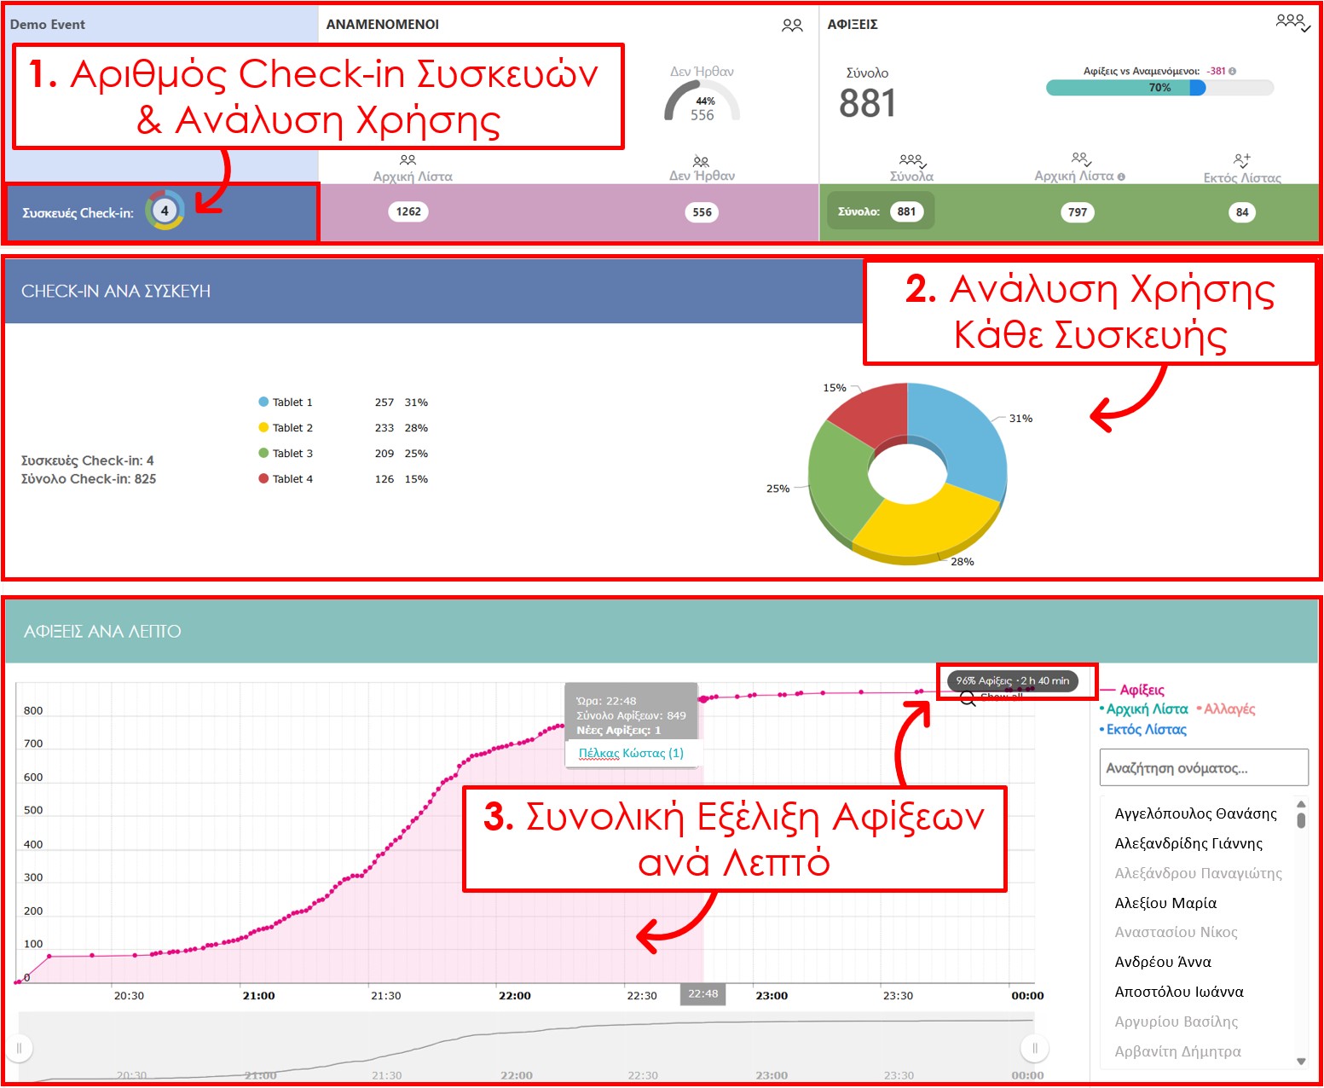Click the 96% Αφίξεις · 2 h 40 min badge

(x=1012, y=680)
